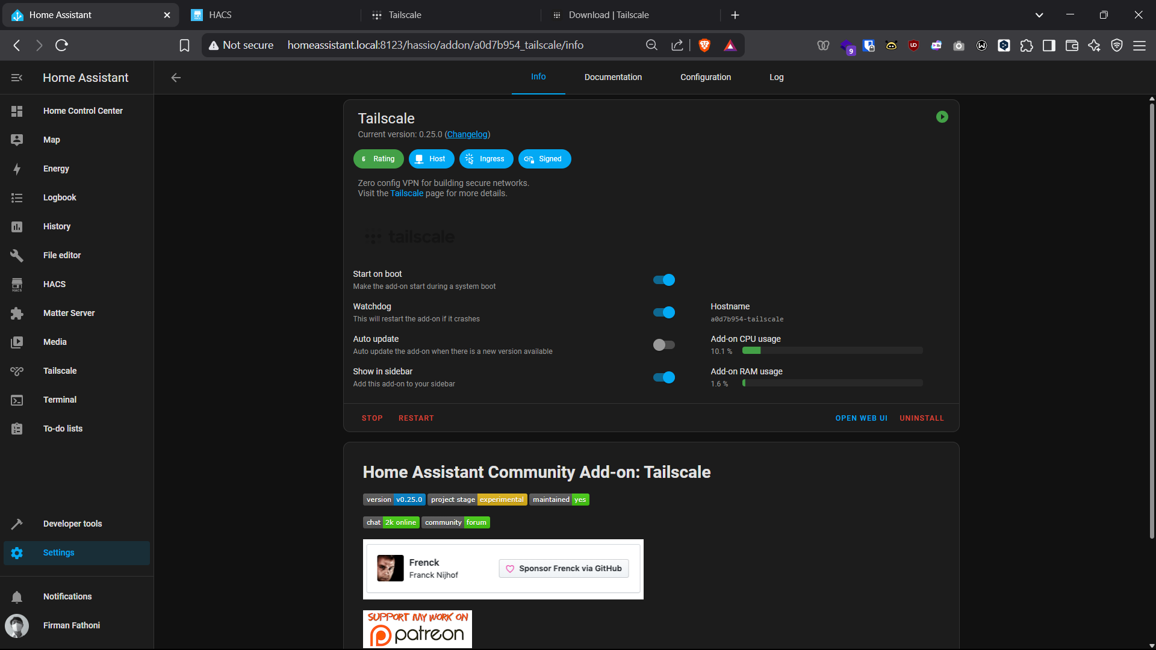The height and width of the screenshot is (650, 1156).
Task: Click the Add-on CPU usage bar
Action: (x=832, y=350)
